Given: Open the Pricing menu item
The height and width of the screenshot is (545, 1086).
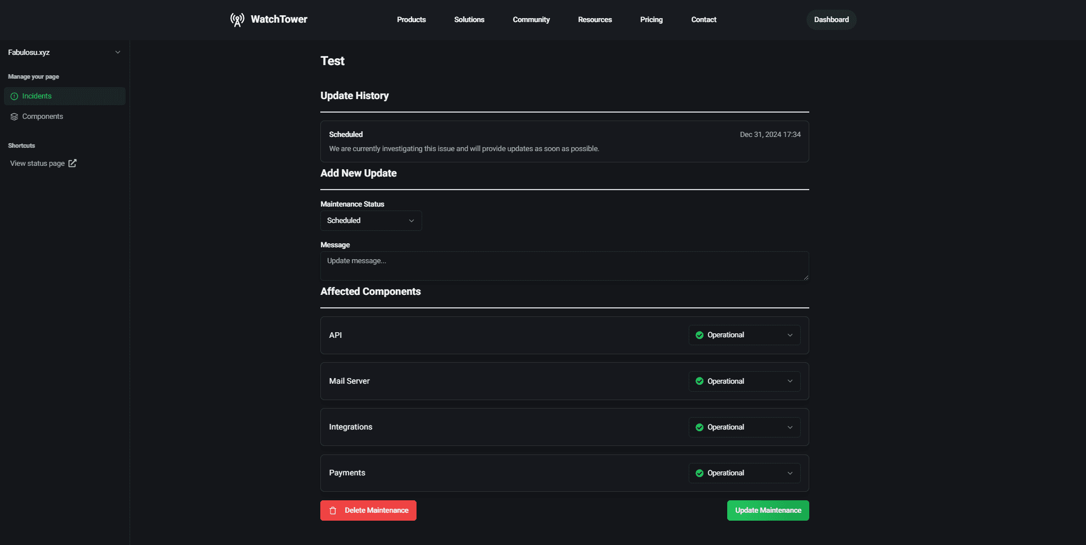Looking at the screenshot, I should pyautogui.click(x=651, y=19).
